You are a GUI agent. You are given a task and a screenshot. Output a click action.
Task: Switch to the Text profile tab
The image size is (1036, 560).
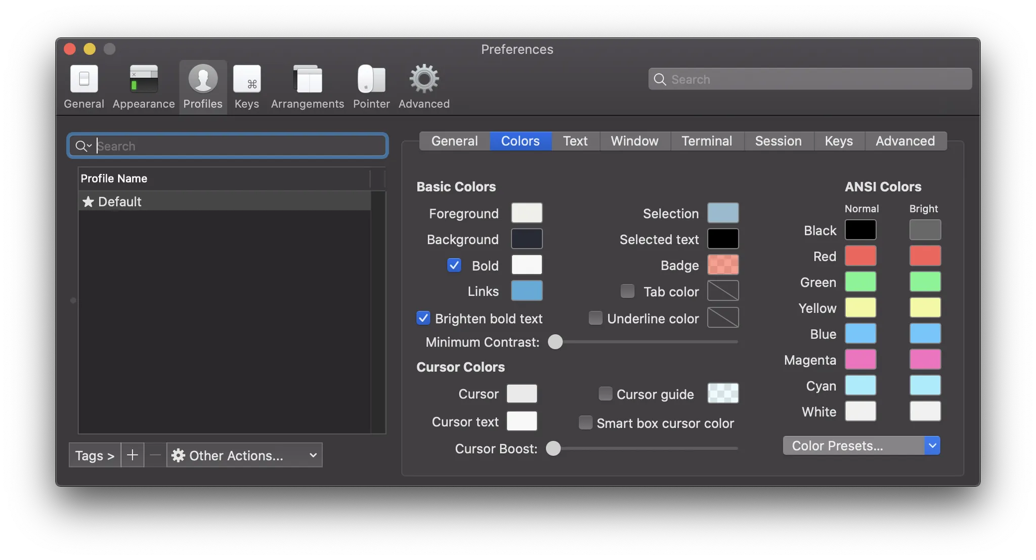pyautogui.click(x=575, y=141)
